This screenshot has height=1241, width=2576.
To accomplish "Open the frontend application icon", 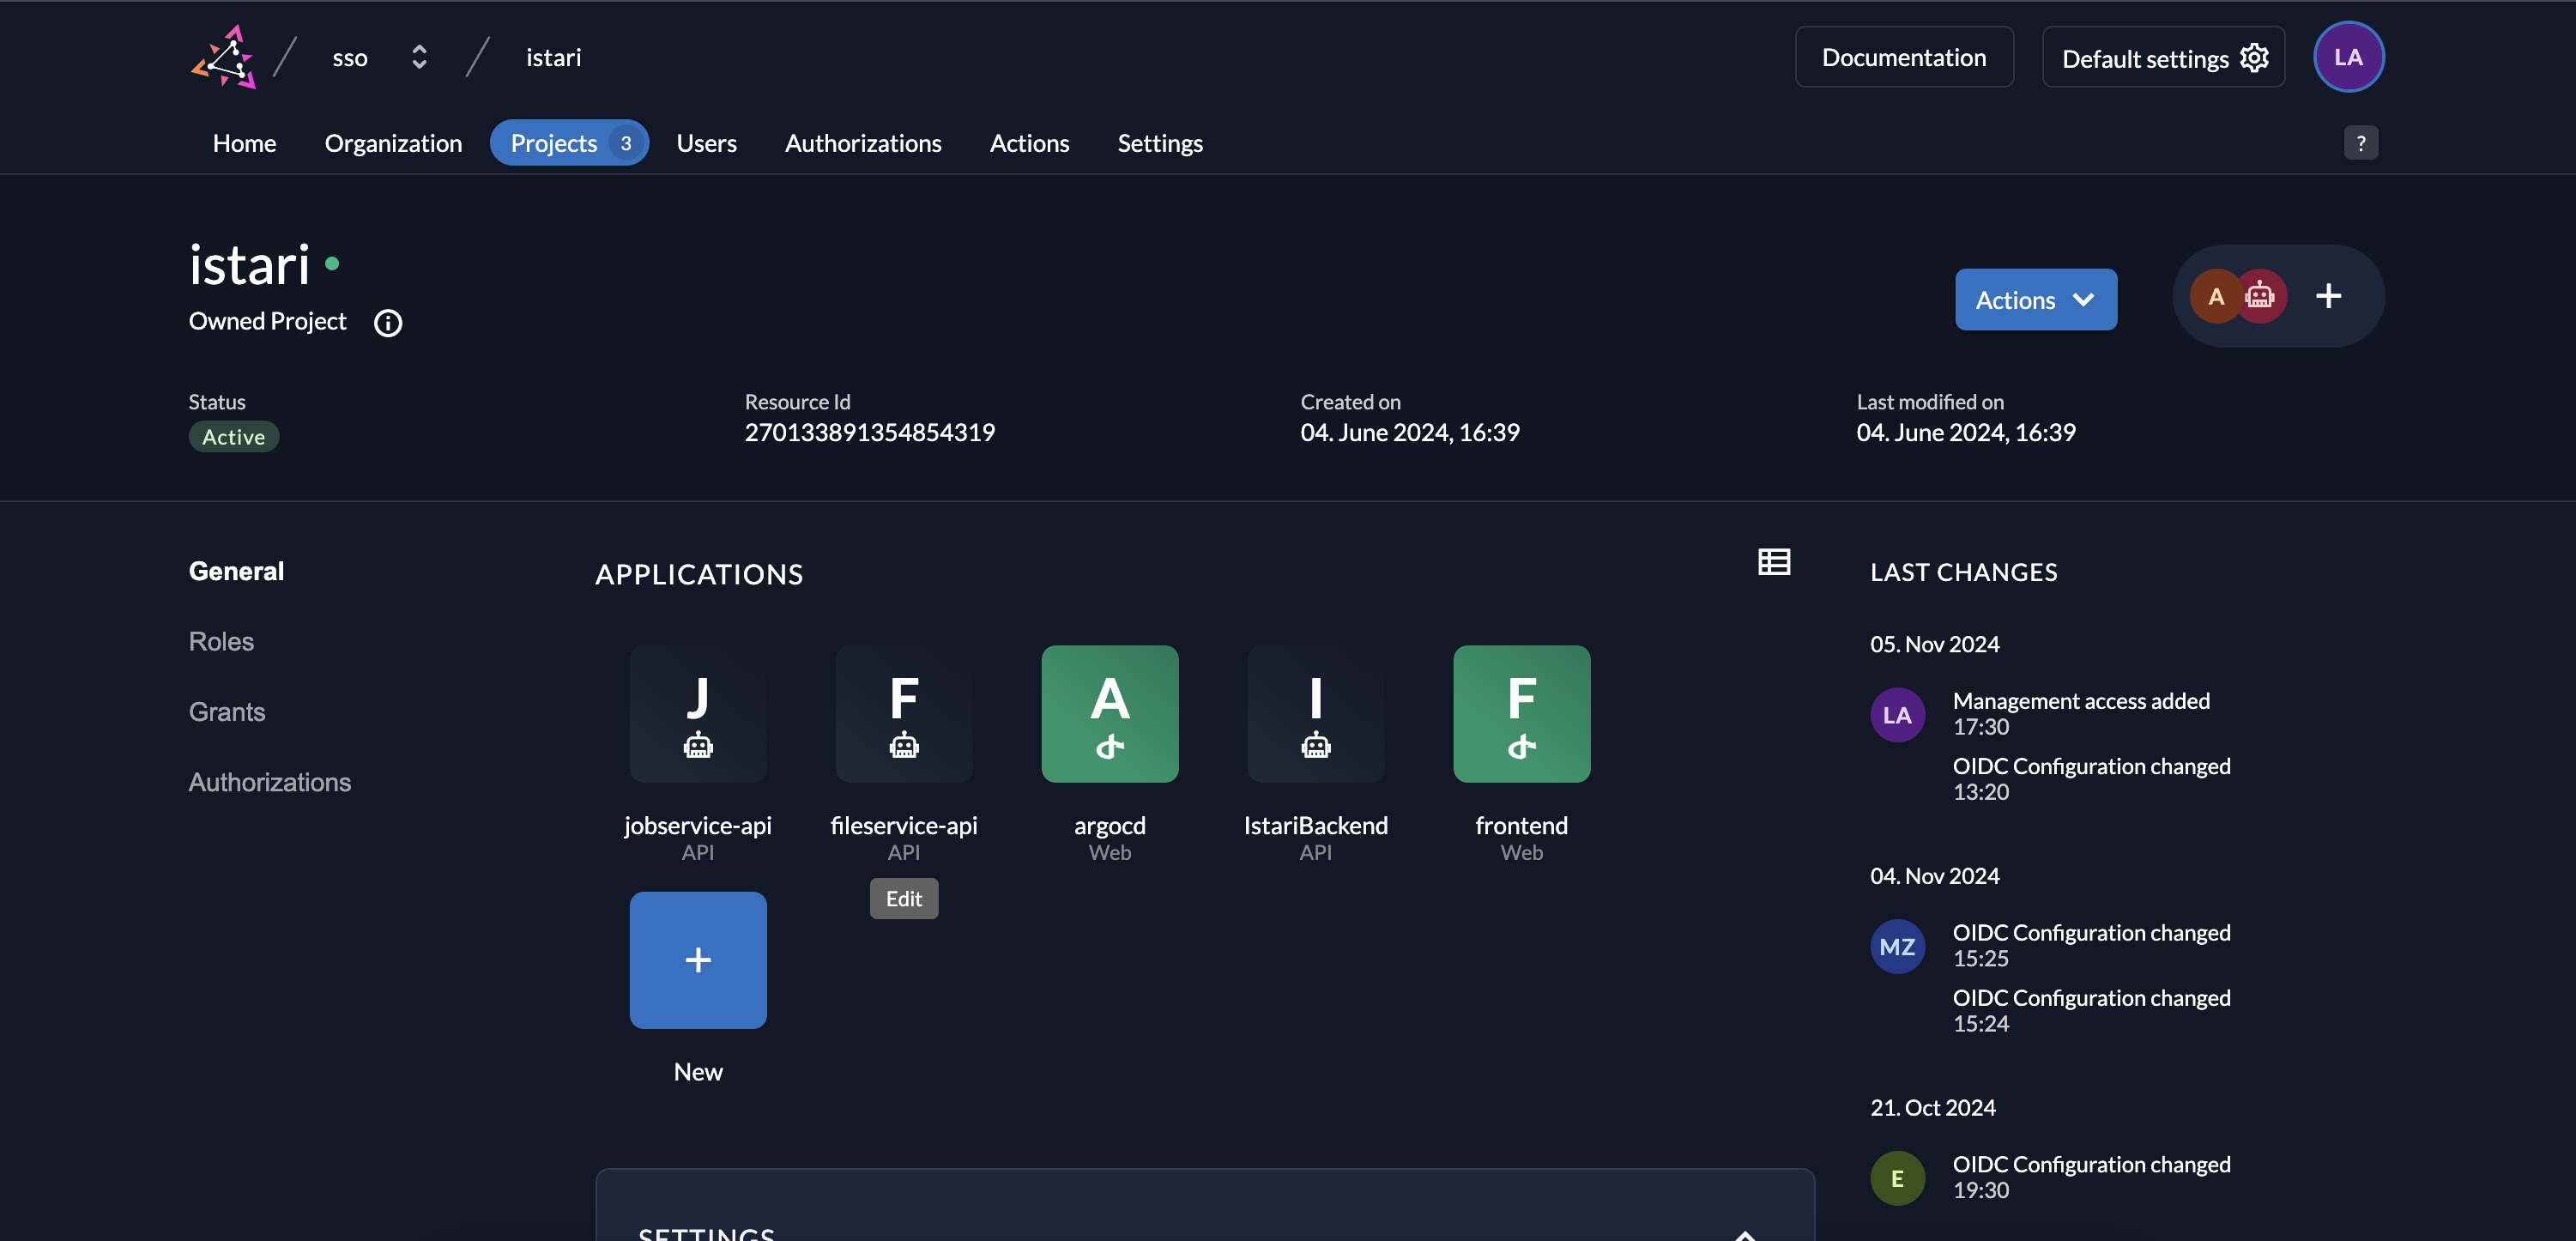I will pyautogui.click(x=1521, y=713).
